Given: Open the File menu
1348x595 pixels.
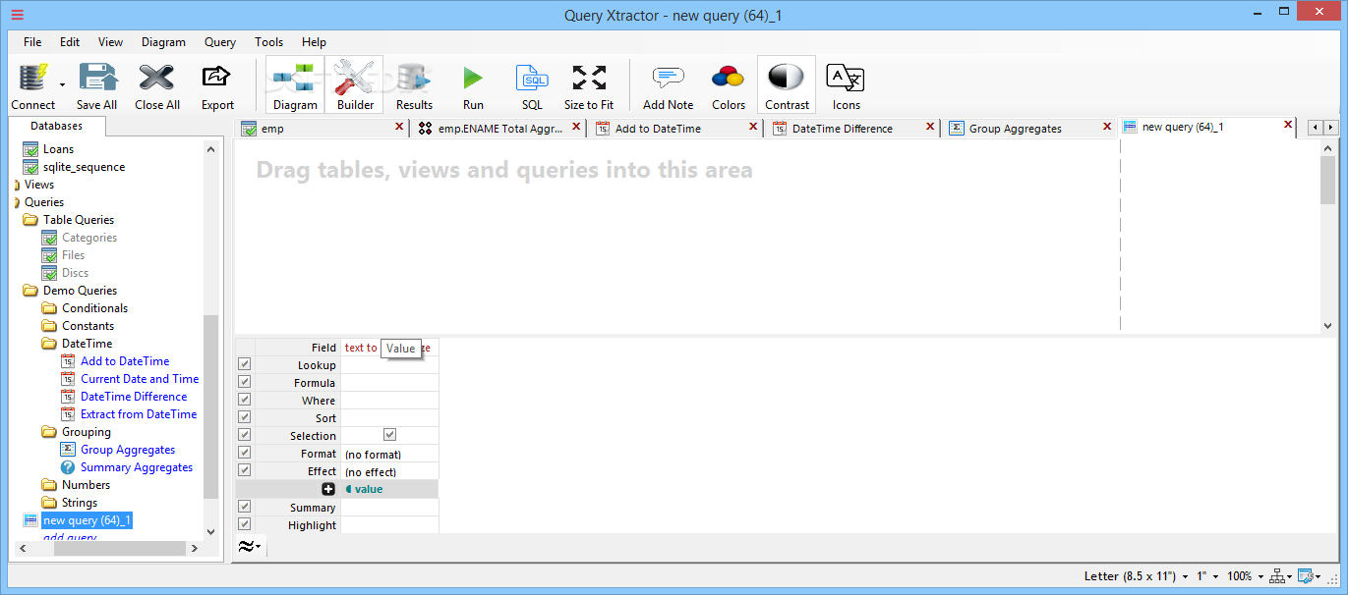Looking at the screenshot, I should [x=32, y=42].
